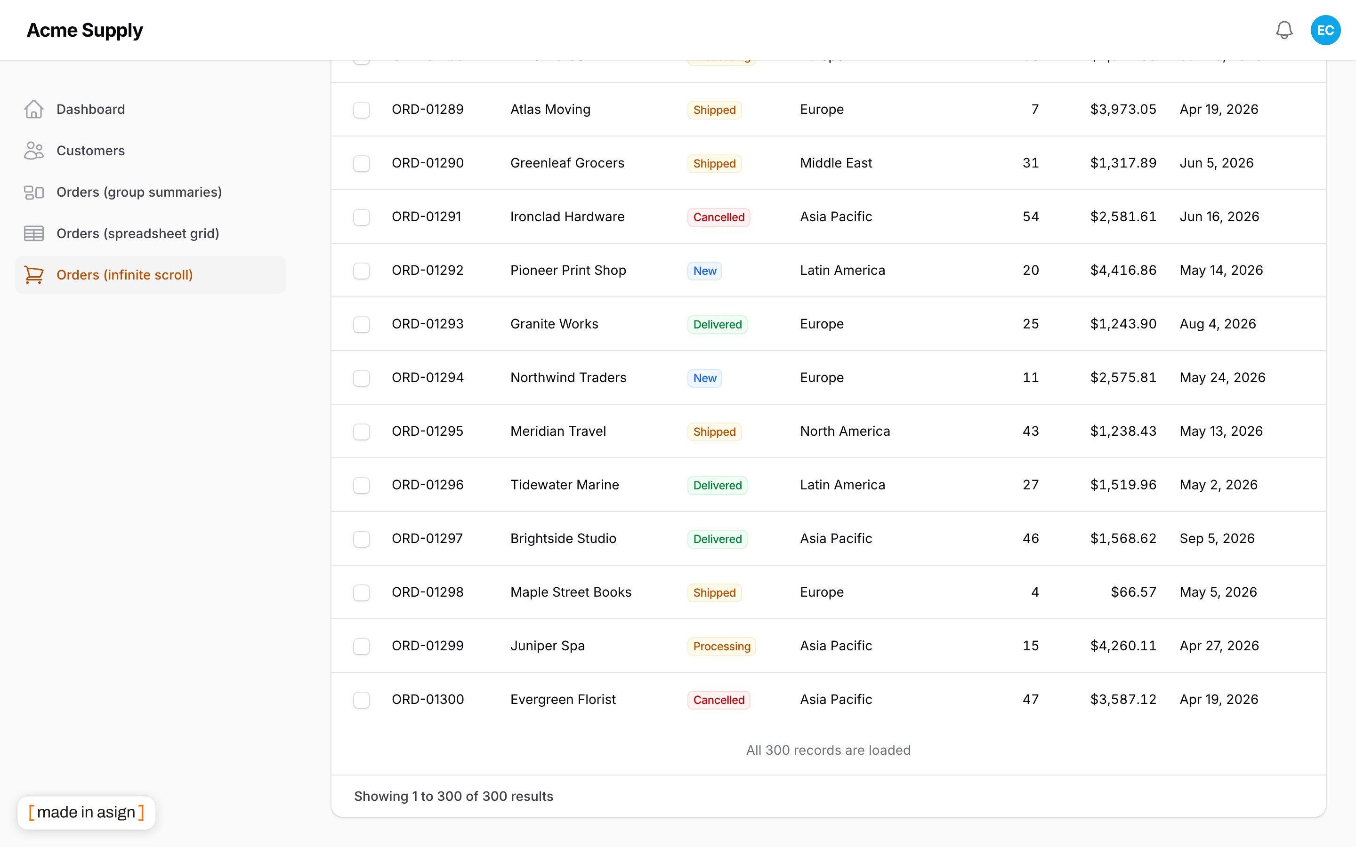1356x847 pixels.
Task: Click the infinite scroll cart icon
Action: point(33,275)
